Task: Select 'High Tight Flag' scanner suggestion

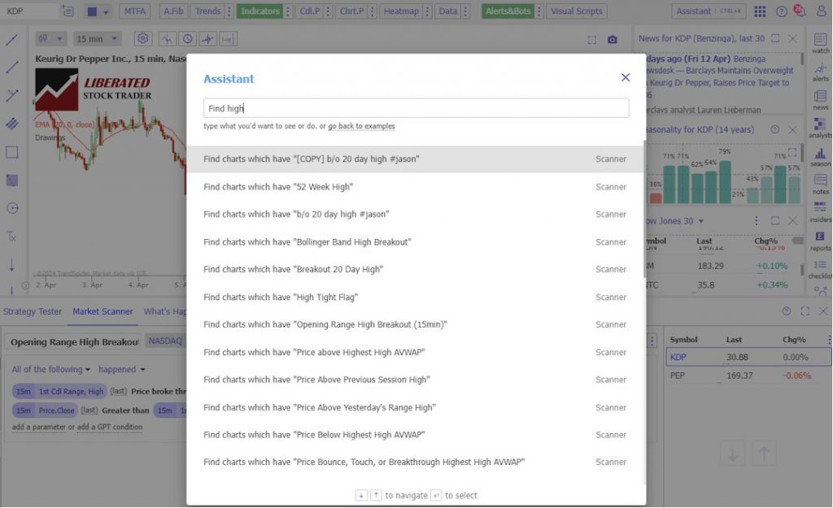Action: (415, 297)
